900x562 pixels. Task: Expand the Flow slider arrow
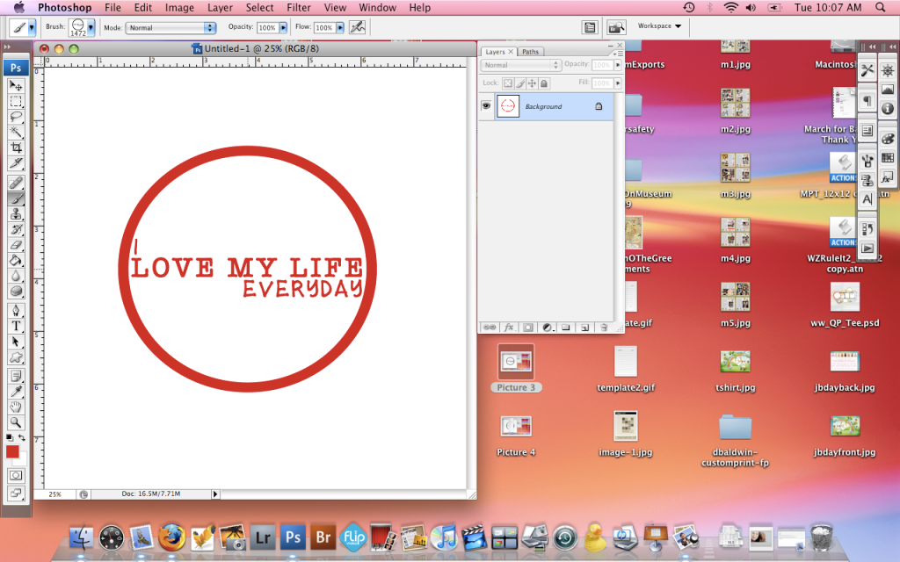pyautogui.click(x=340, y=27)
